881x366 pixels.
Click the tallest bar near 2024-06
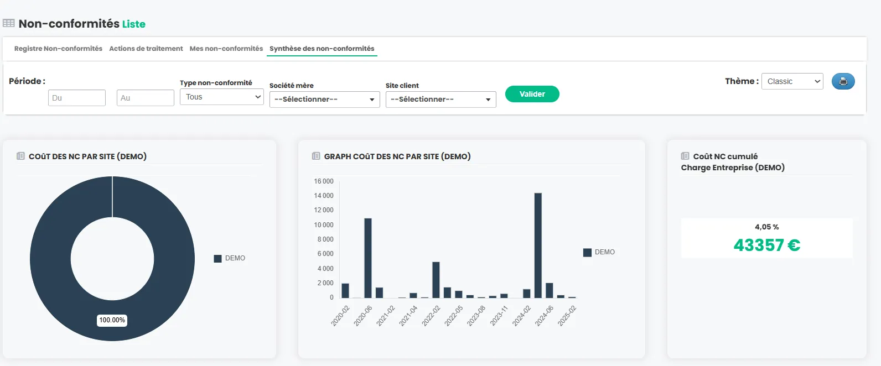pyautogui.click(x=538, y=245)
